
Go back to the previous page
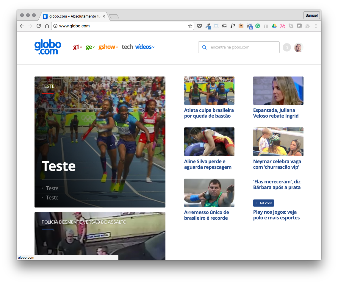point(22,26)
